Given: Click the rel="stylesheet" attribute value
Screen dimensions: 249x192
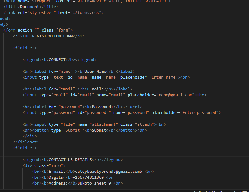Looking at the screenshot, I should 42,13.
